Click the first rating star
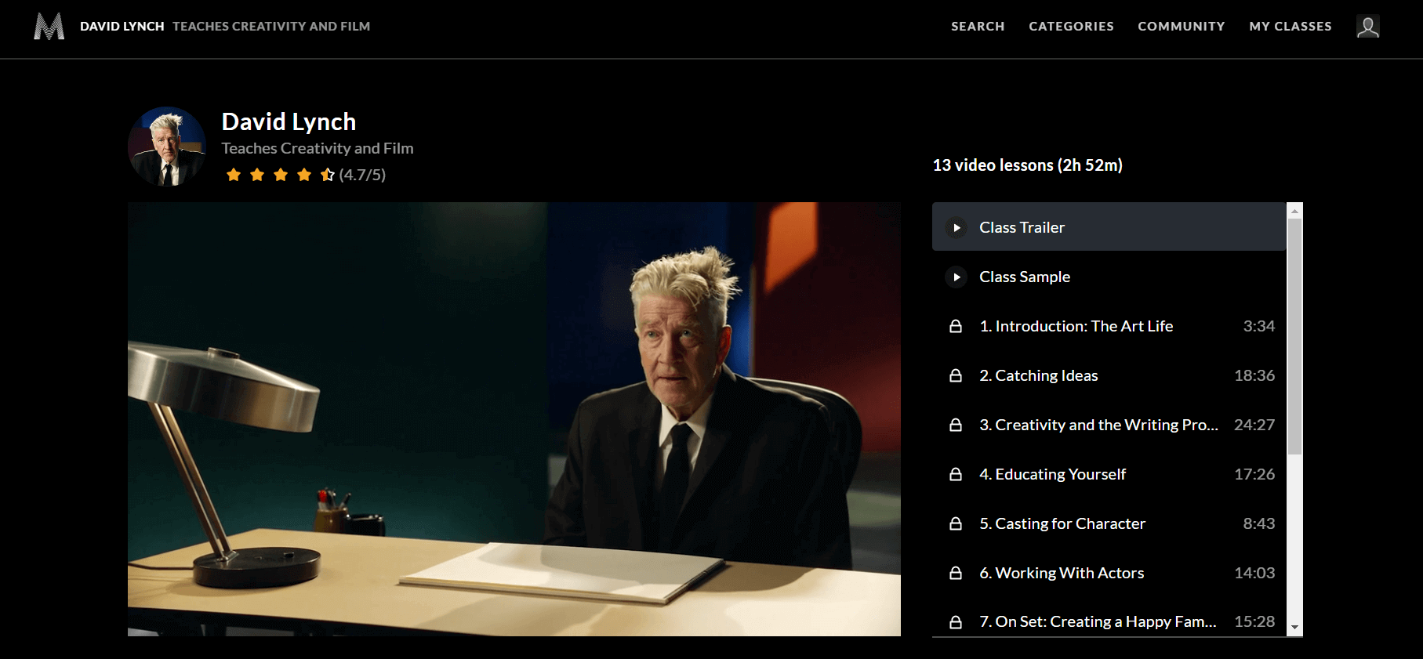Image resolution: width=1423 pixels, height=659 pixels. [234, 175]
